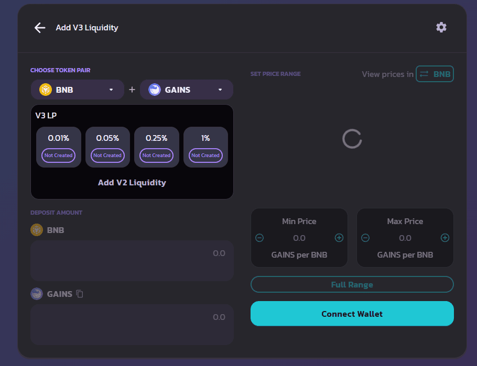Toggle View prices in BNB switch

point(435,74)
